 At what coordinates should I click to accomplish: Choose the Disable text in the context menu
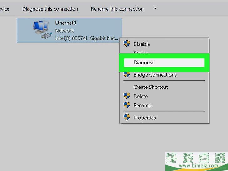point(142,44)
